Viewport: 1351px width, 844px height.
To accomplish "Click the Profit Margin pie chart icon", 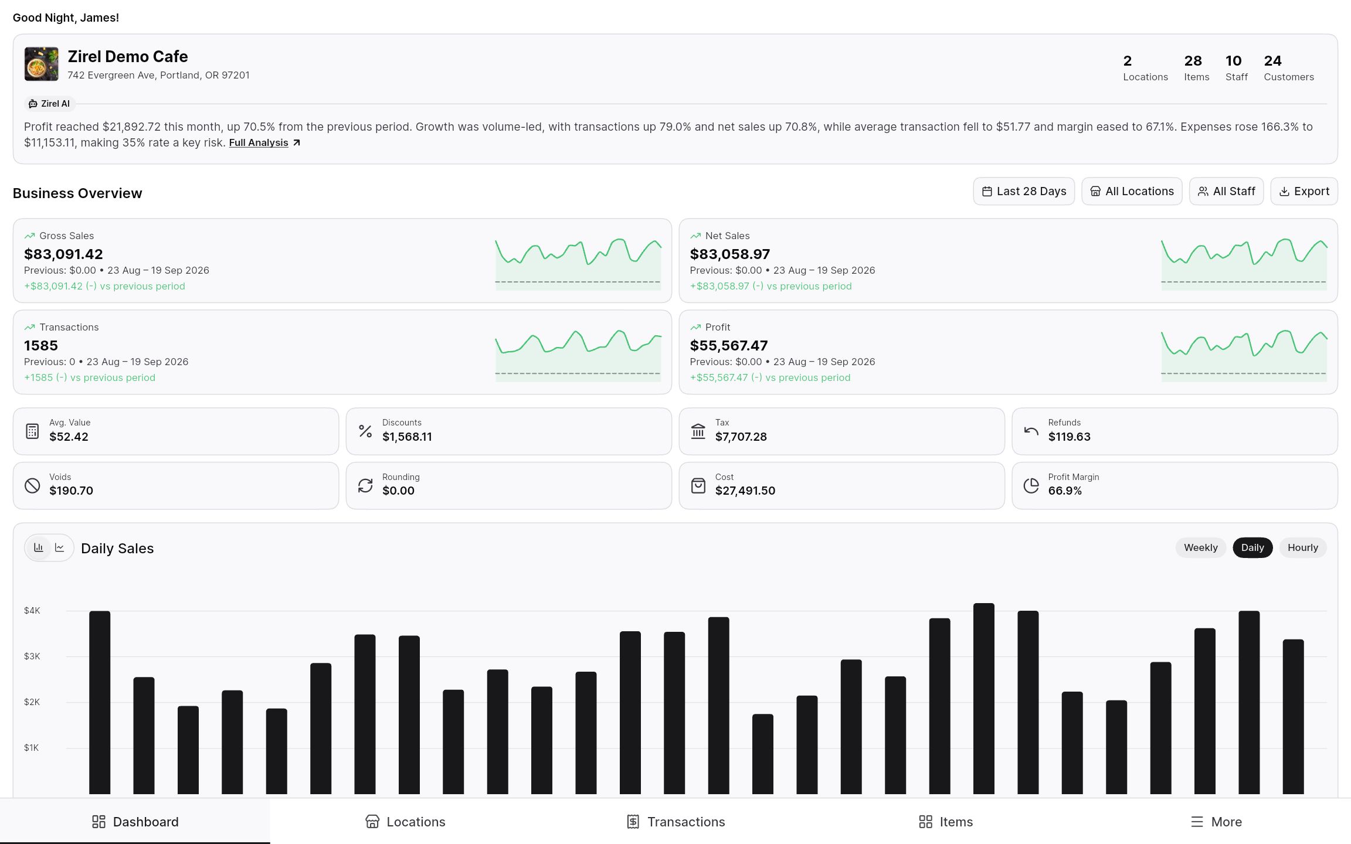I will tap(1031, 485).
